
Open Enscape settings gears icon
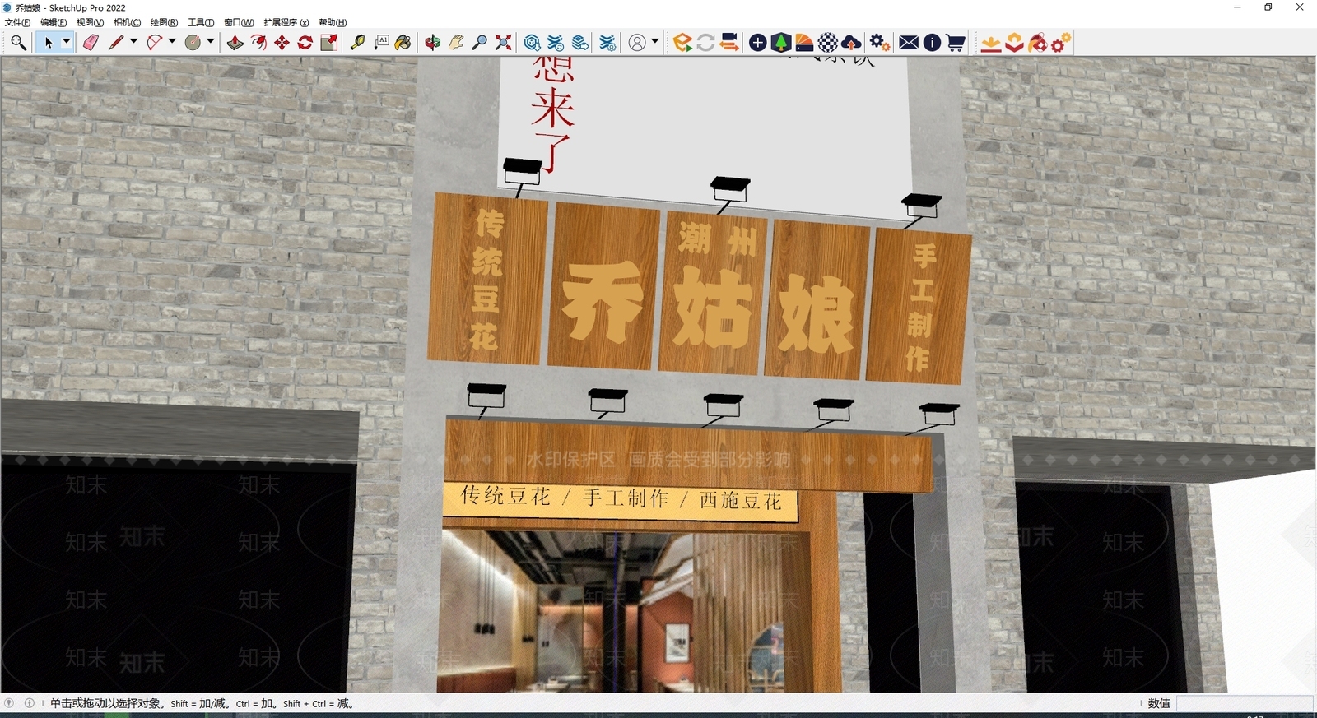(879, 43)
